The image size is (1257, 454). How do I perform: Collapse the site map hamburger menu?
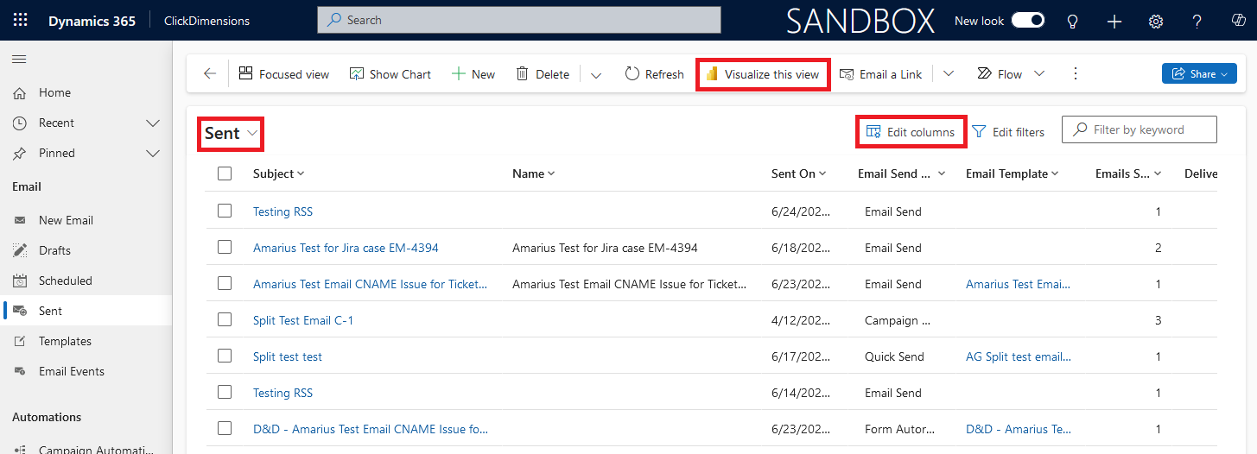pos(19,59)
